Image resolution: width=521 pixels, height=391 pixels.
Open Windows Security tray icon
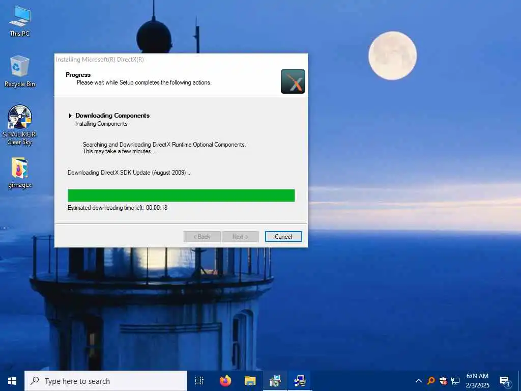coord(443,381)
